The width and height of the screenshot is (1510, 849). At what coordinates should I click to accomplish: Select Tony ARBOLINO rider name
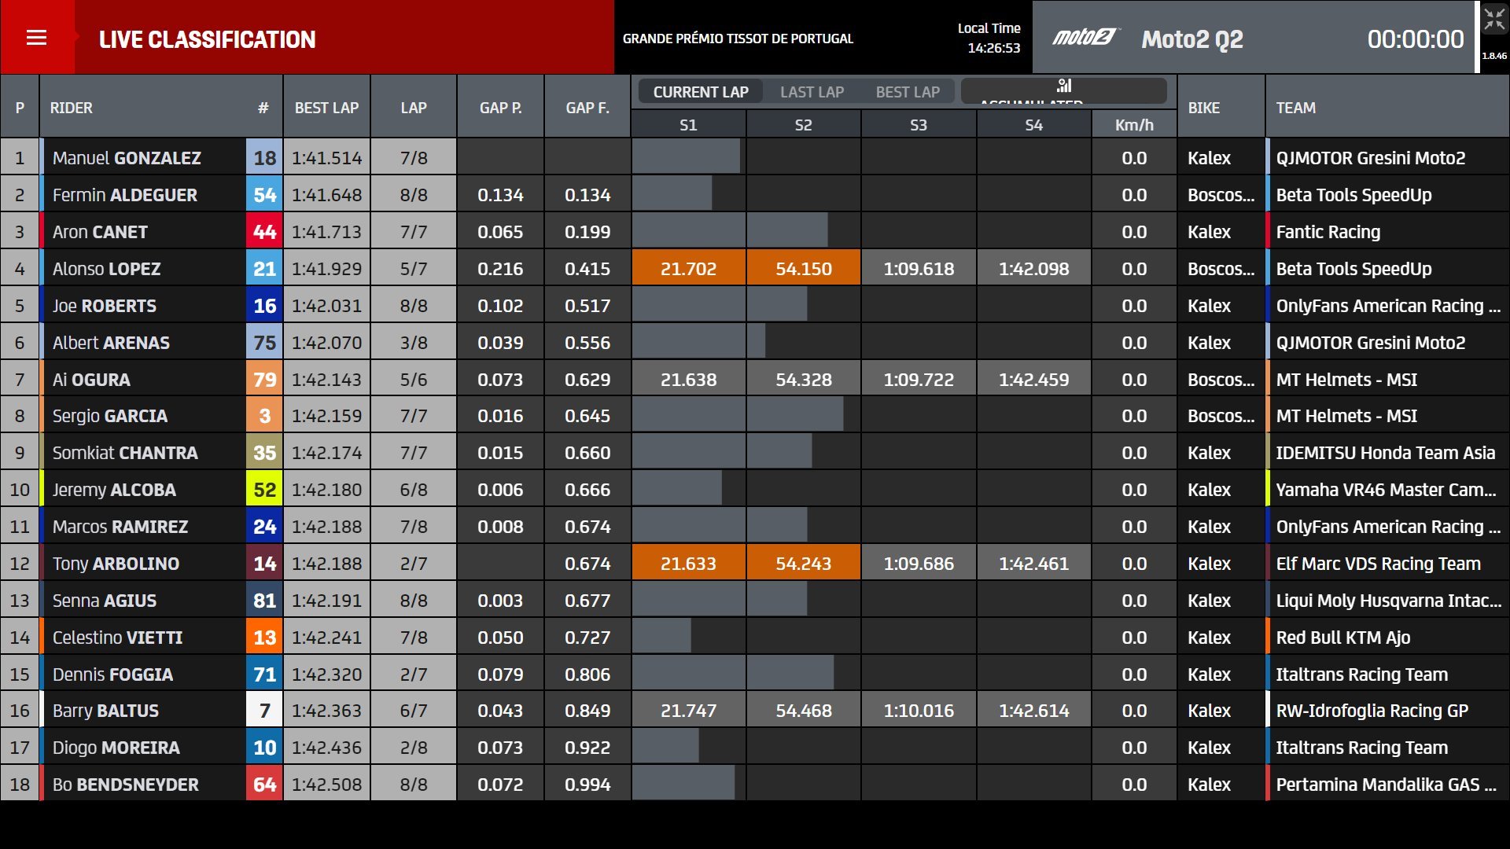tap(116, 564)
